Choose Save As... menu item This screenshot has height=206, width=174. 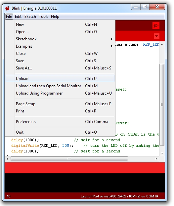(60, 68)
